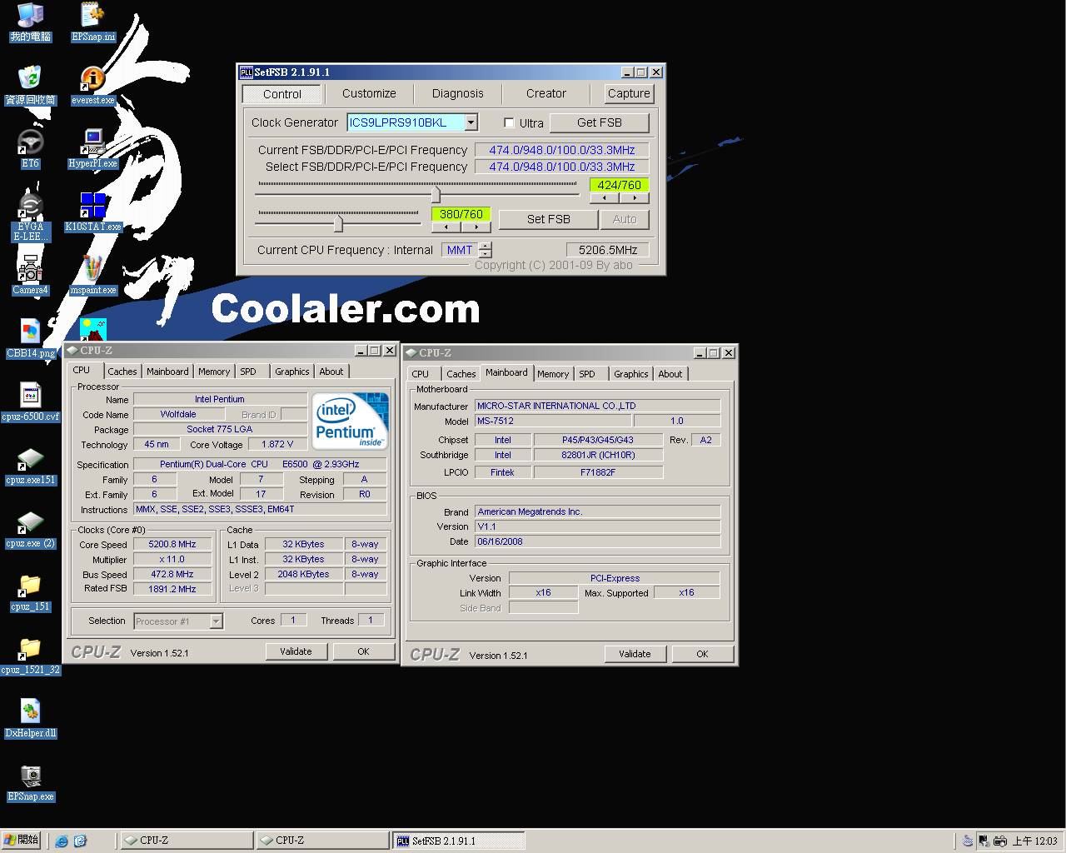1066x853 pixels.
Task: Click the SetFSB title bar application icon
Action: tap(247, 72)
